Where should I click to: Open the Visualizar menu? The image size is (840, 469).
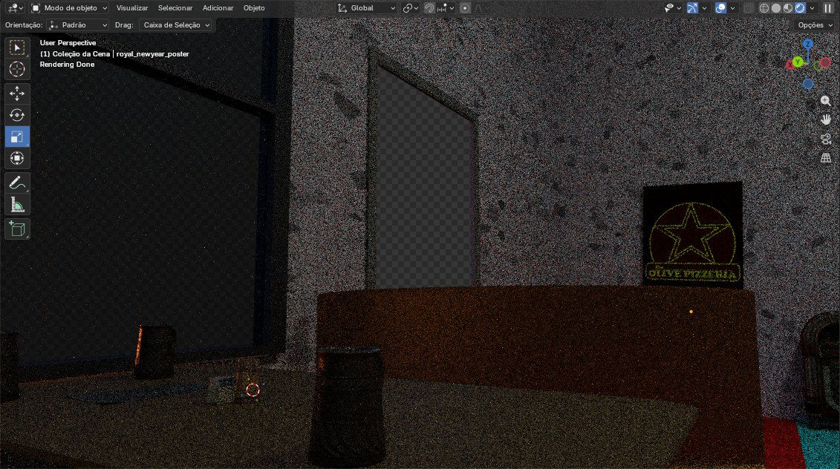(x=132, y=8)
